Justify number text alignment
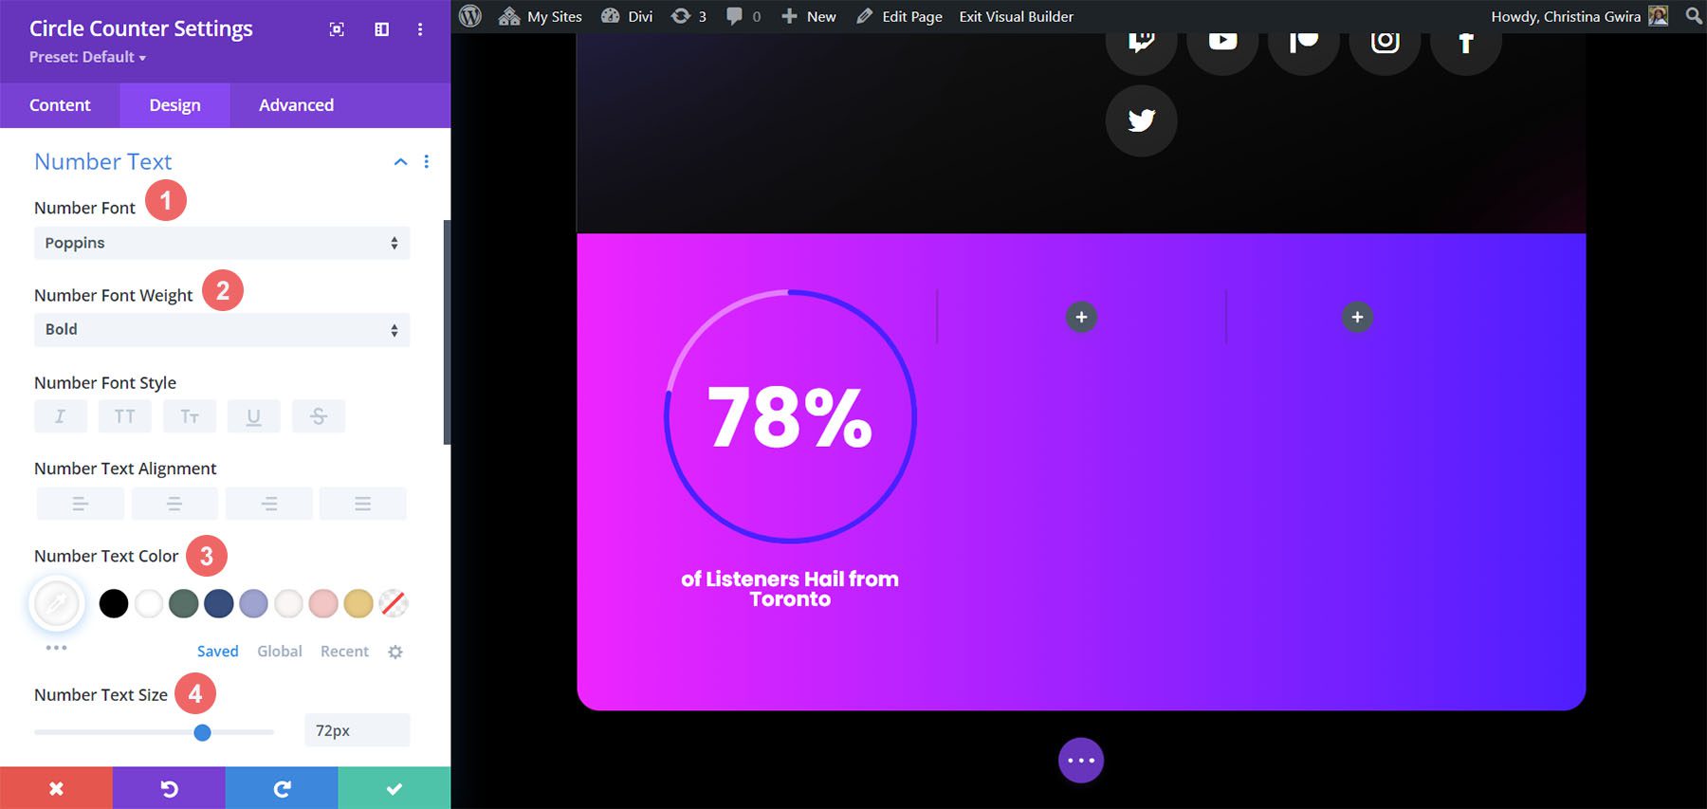Screen dimensions: 1707x809 (362, 504)
